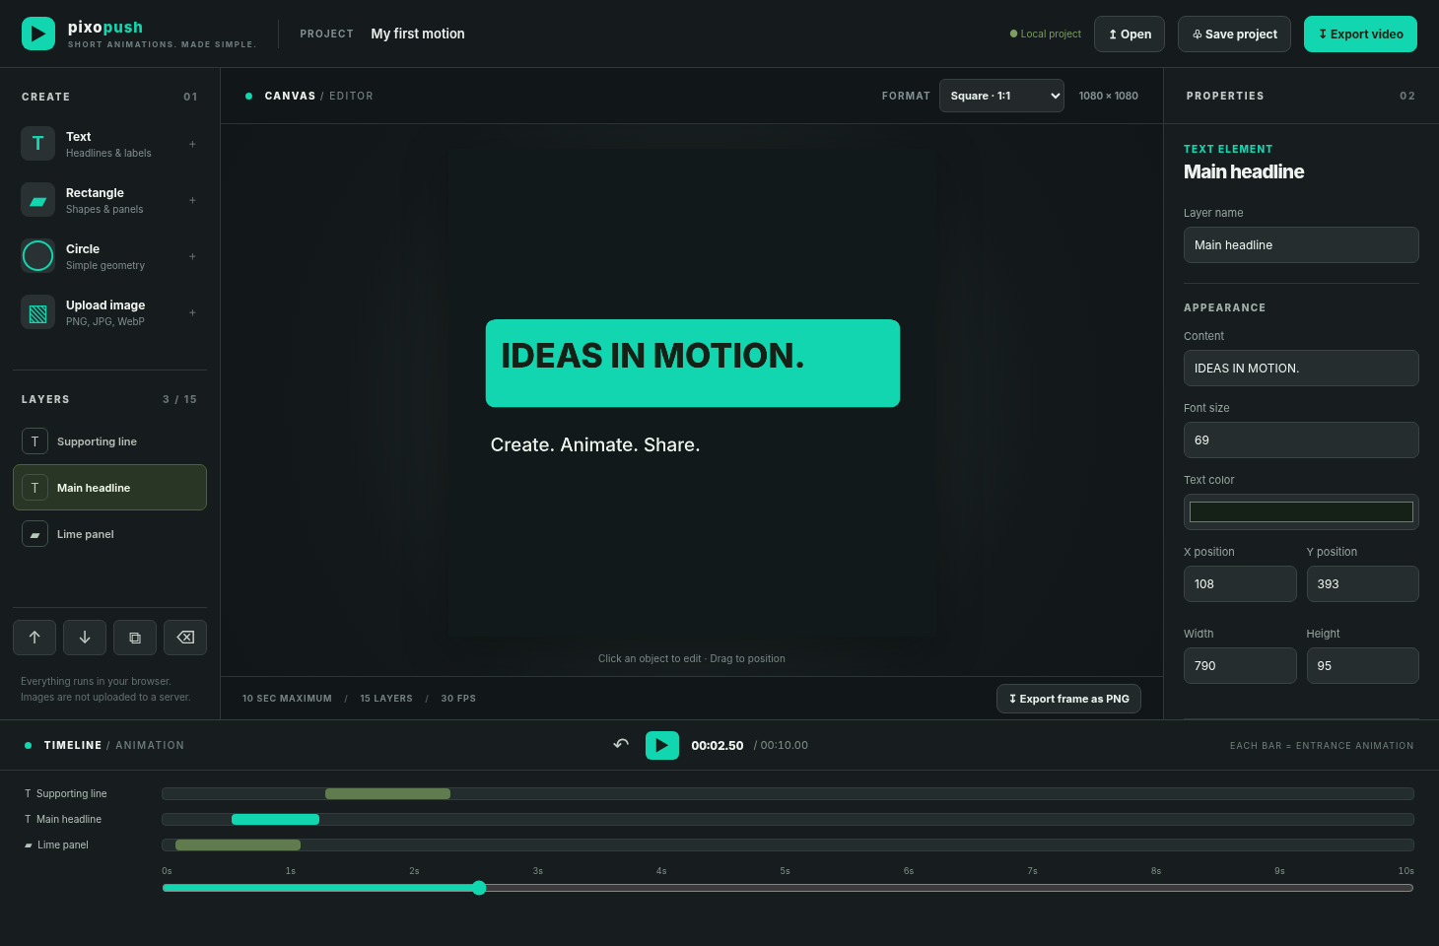Select the Supporting line layer

point(109,441)
